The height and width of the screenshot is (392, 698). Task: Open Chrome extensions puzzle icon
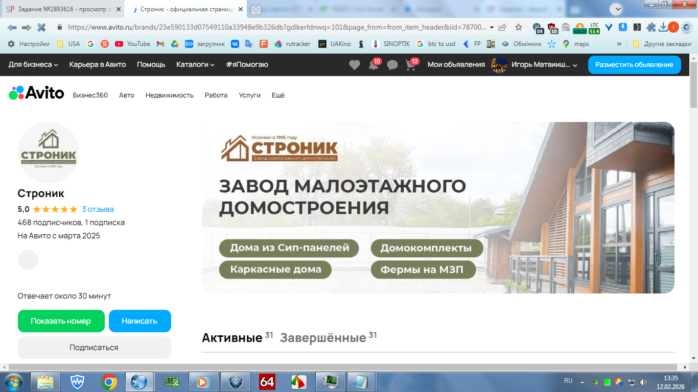coord(651,28)
